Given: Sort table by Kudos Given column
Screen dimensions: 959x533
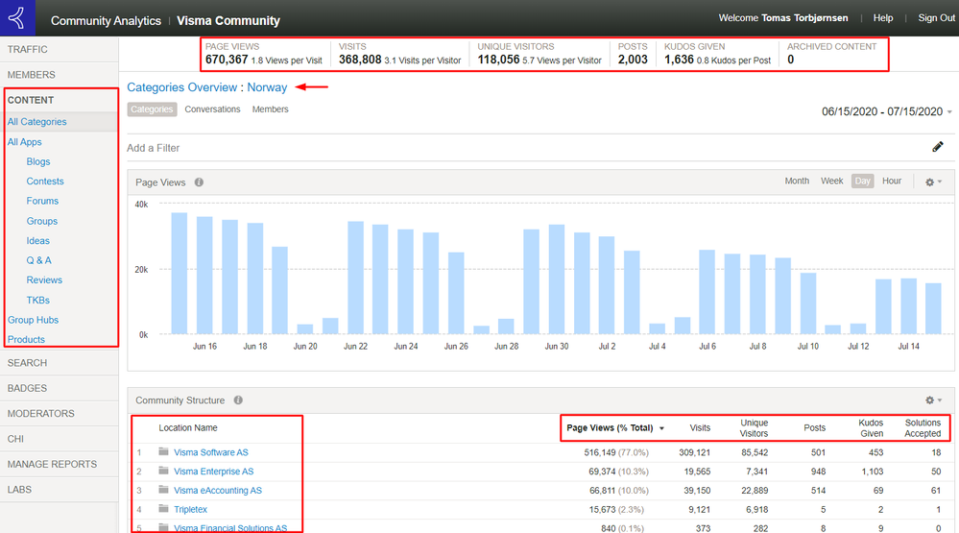Looking at the screenshot, I should [871, 427].
